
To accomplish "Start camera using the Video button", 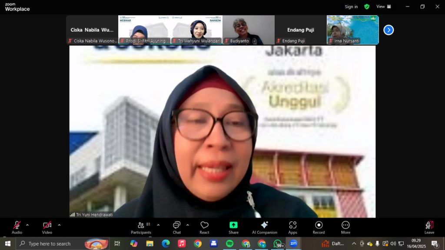I will coord(47,227).
